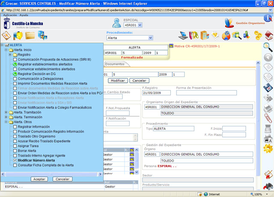Click the binoculars icon at bottom
The image size is (274, 197).
click(268, 186)
